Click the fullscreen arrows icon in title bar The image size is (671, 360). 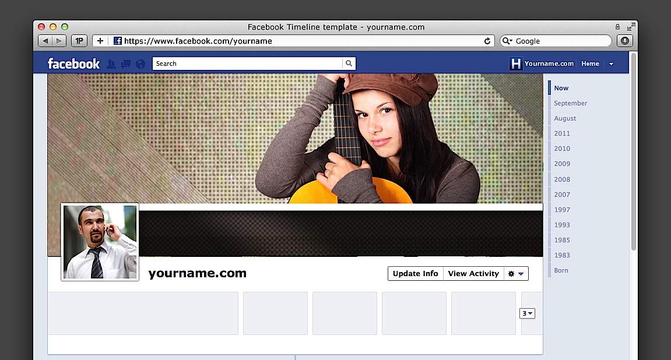(631, 27)
